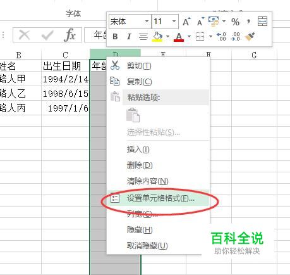Choose 清除内容(N) from context menu
The image size is (290, 275).
coord(158,181)
